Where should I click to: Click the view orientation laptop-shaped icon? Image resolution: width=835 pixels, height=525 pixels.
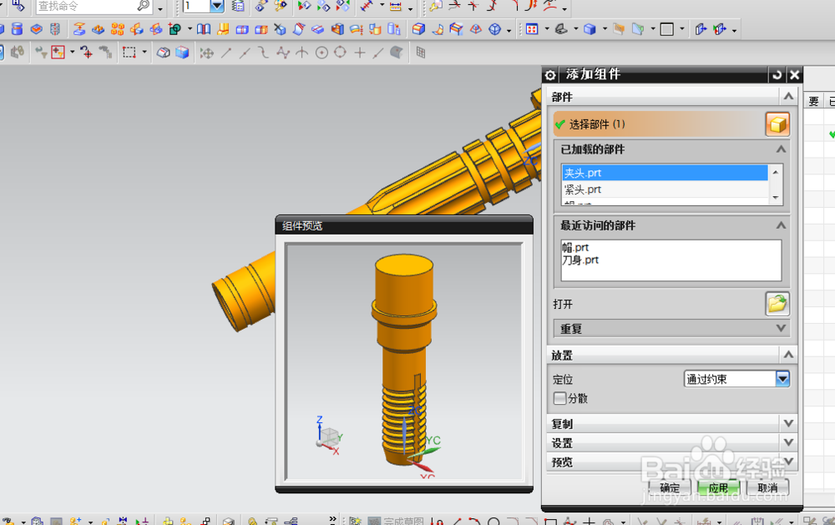(561, 29)
